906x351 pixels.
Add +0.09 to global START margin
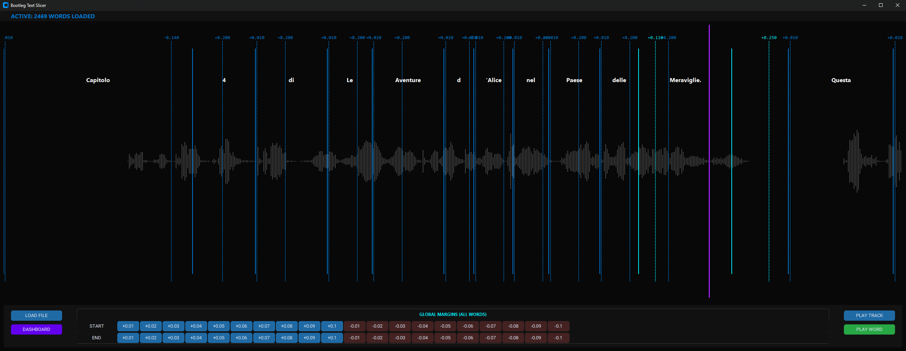pyautogui.click(x=309, y=326)
